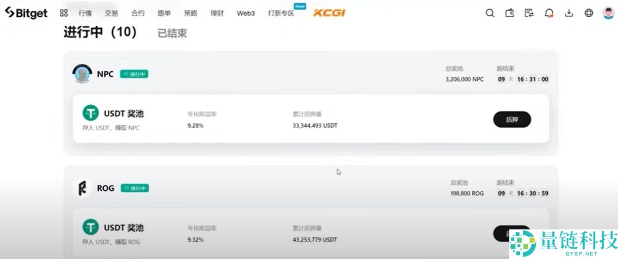The image size is (618, 259).
Task: Open the user profile avatar
Action: 609,13
